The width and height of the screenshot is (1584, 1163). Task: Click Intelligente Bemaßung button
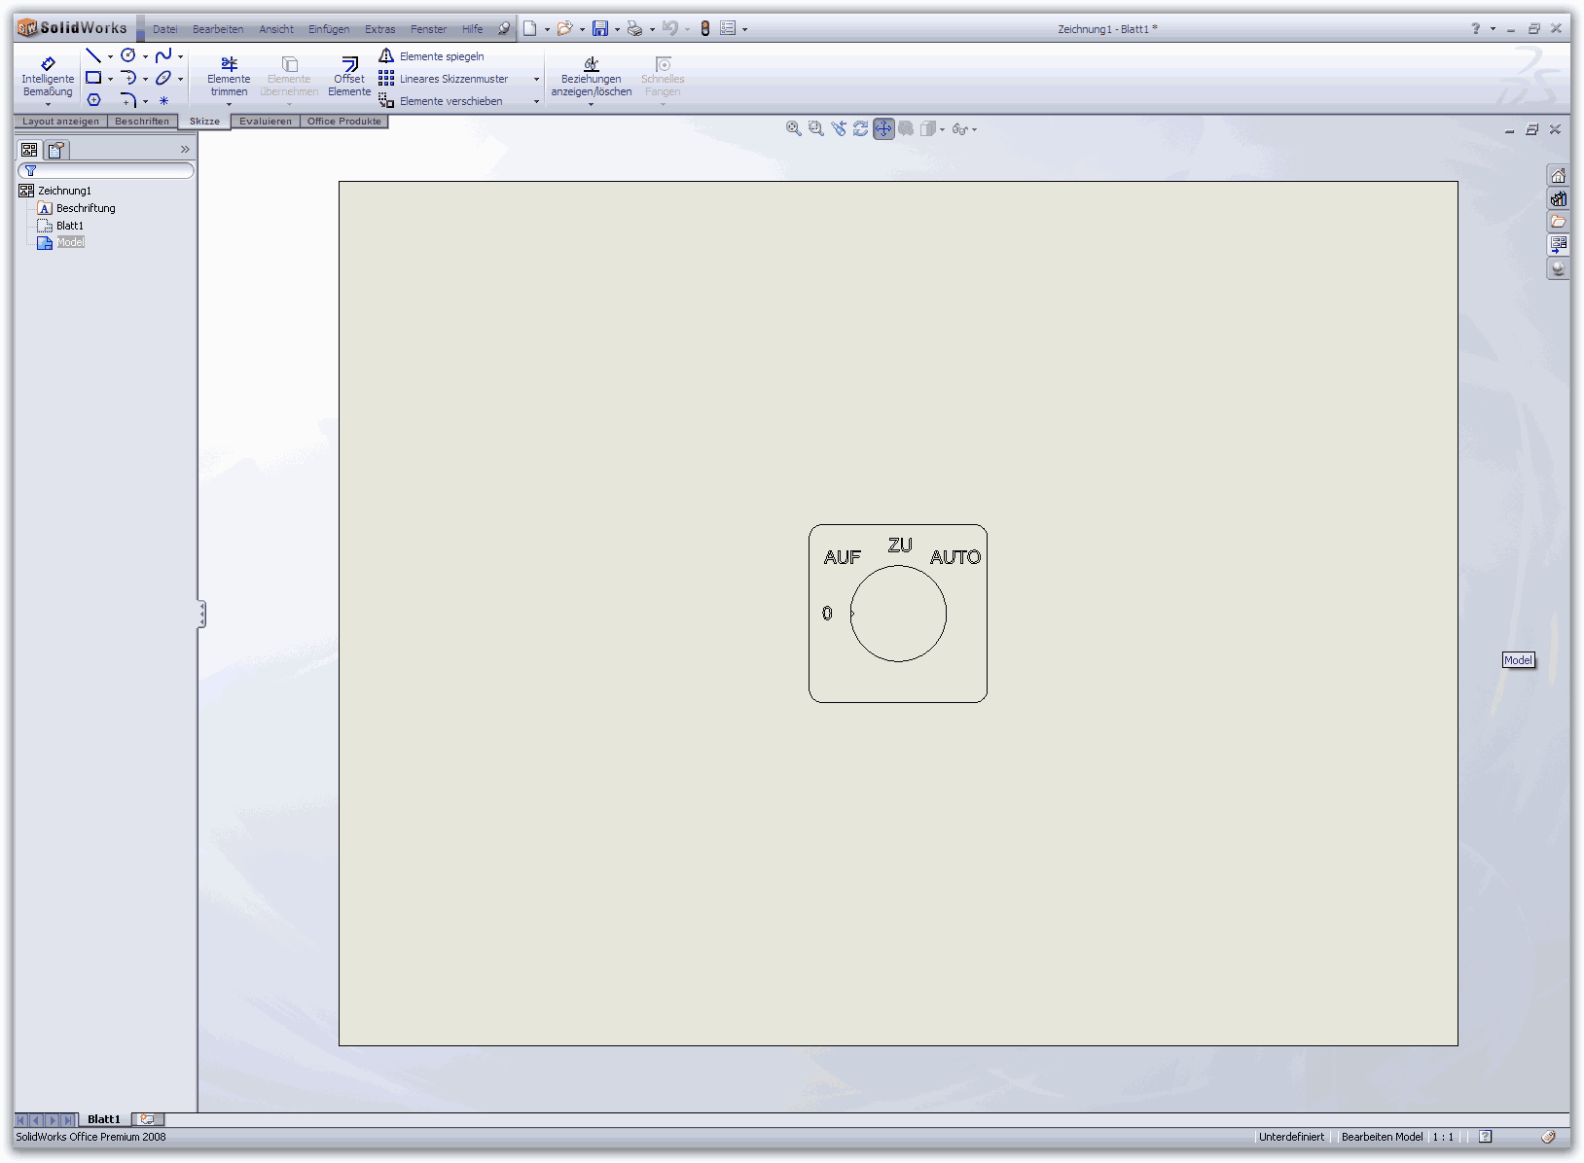[x=48, y=77]
